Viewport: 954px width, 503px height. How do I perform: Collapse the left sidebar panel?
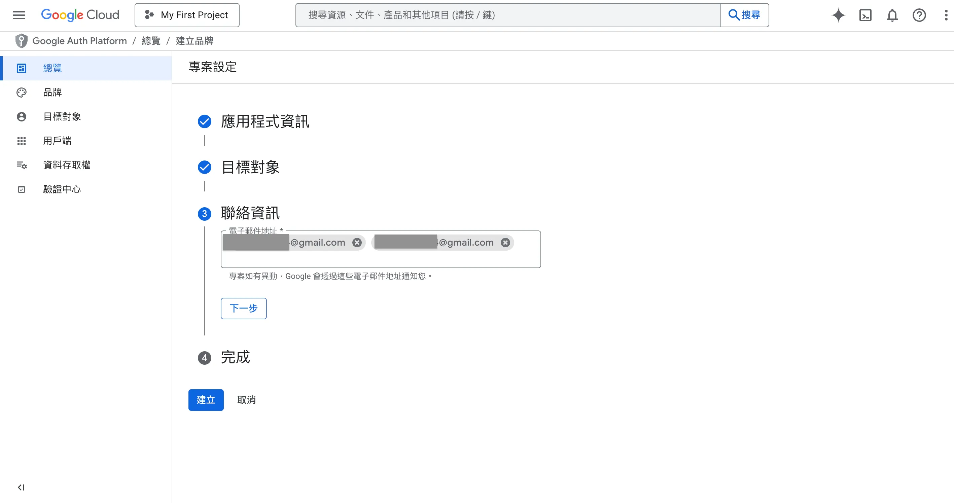pos(21,487)
